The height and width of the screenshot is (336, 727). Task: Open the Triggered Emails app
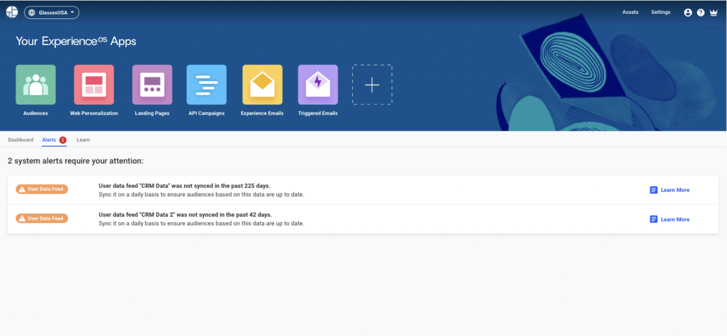point(317,84)
